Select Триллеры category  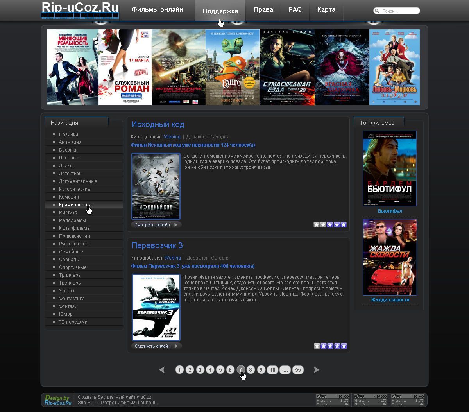[x=84, y=275]
